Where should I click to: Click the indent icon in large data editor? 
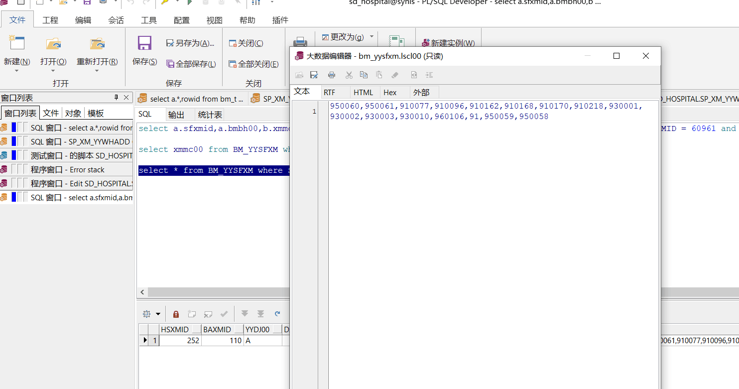tap(429, 75)
